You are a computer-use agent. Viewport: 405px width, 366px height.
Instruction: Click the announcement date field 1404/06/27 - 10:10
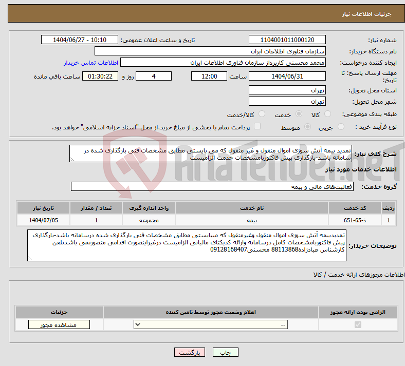pos(80,40)
